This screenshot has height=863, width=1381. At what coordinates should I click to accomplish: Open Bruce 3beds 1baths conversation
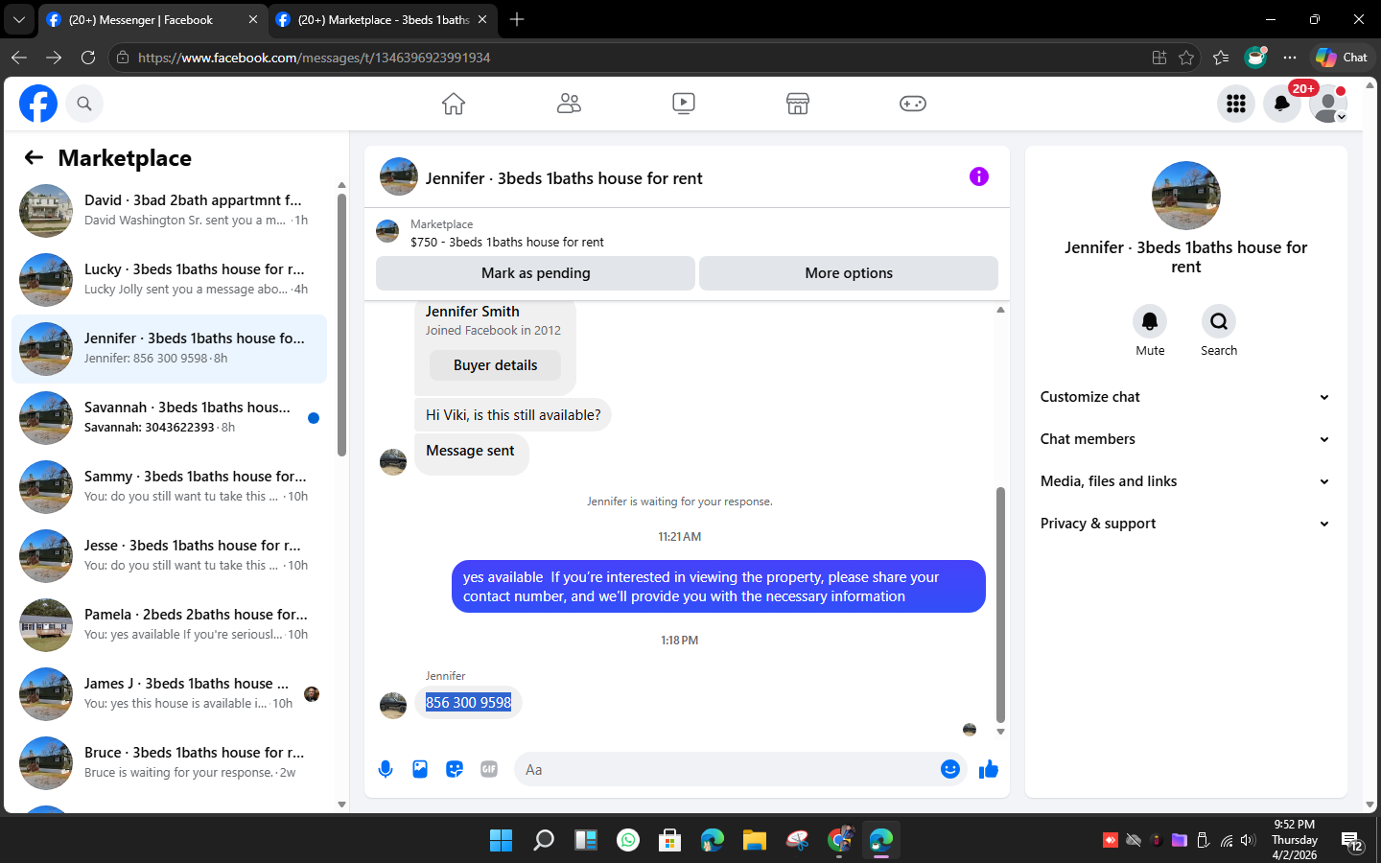click(169, 763)
